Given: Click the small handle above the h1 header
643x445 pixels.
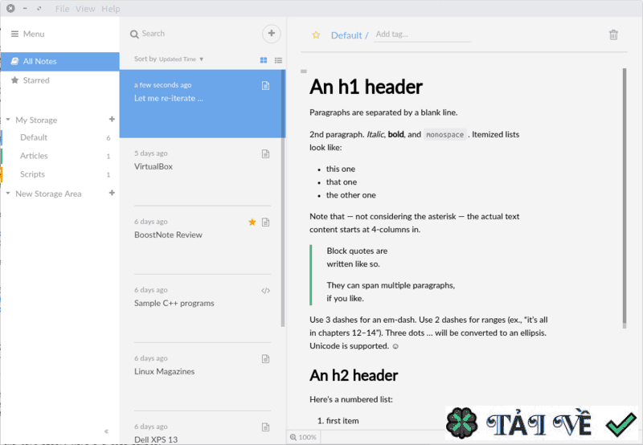Looking at the screenshot, I should coord(304,71).
